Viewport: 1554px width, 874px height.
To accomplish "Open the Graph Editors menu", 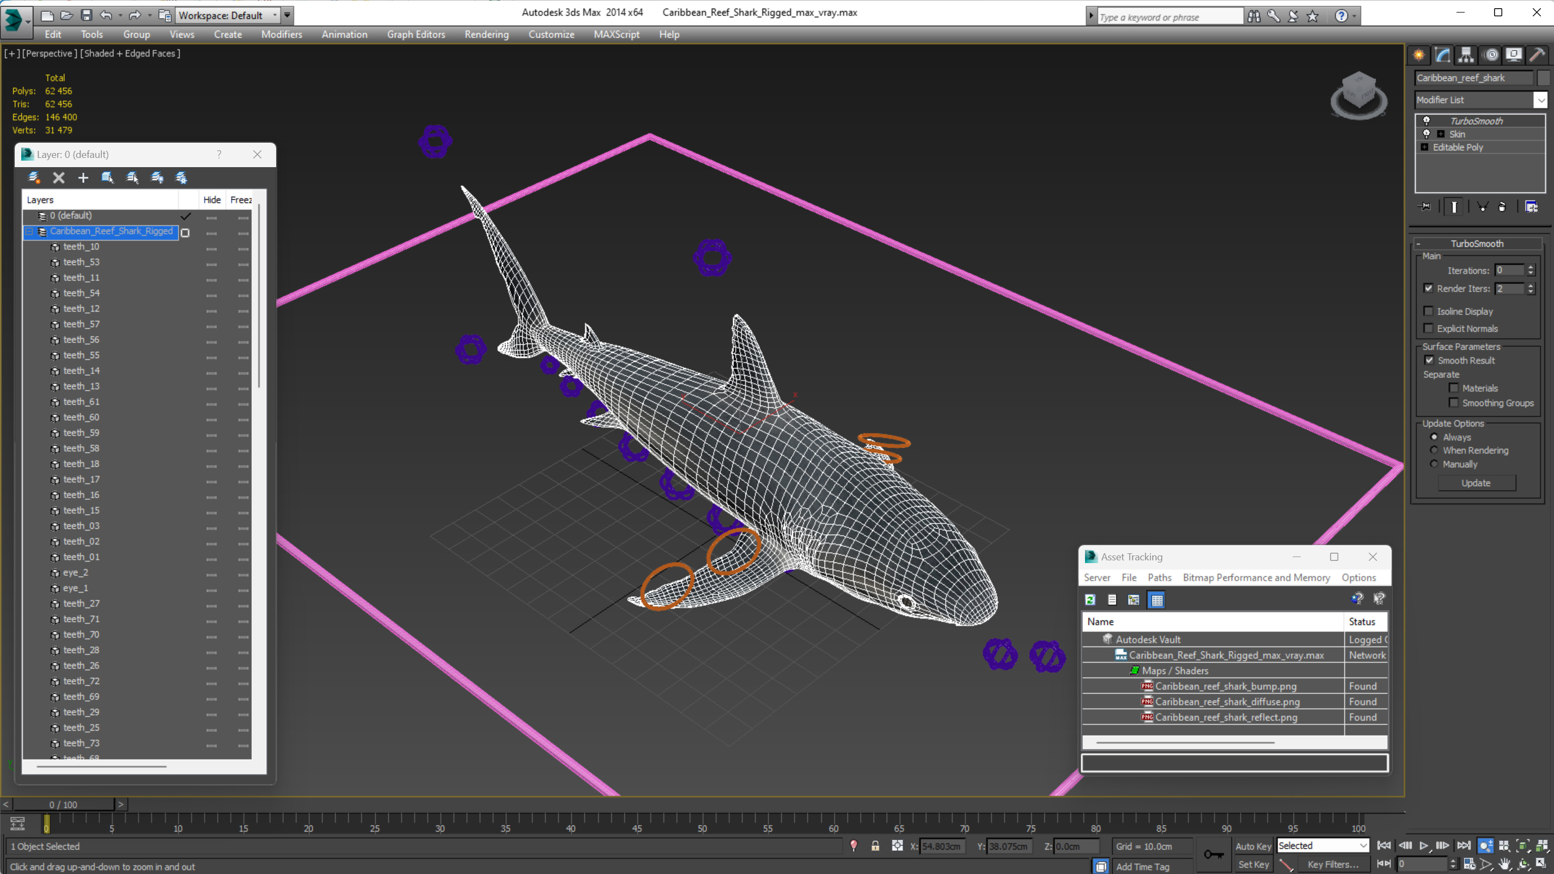I will click(x=416, y=34).
